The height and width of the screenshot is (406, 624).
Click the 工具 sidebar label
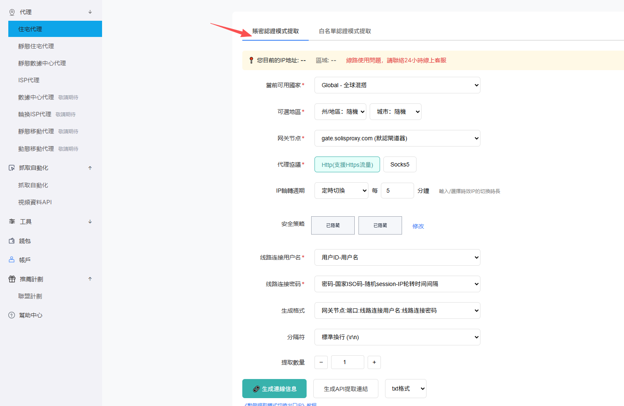click(x=26, y=222)
